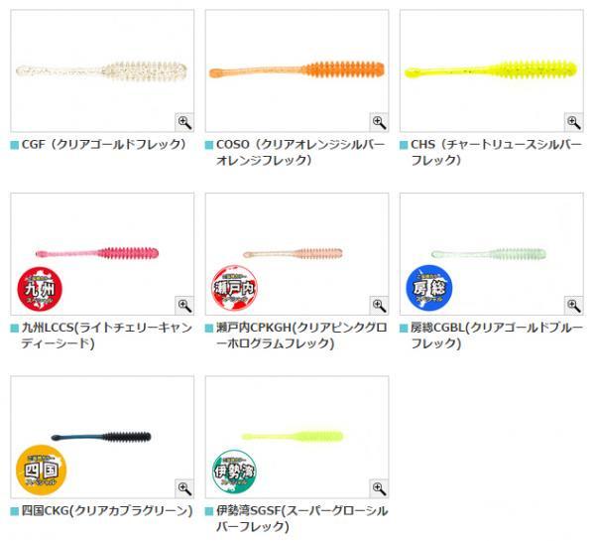Magnify the 瀬戸内CPKGH lure photo
595x541 pixels.
point(379,305)
